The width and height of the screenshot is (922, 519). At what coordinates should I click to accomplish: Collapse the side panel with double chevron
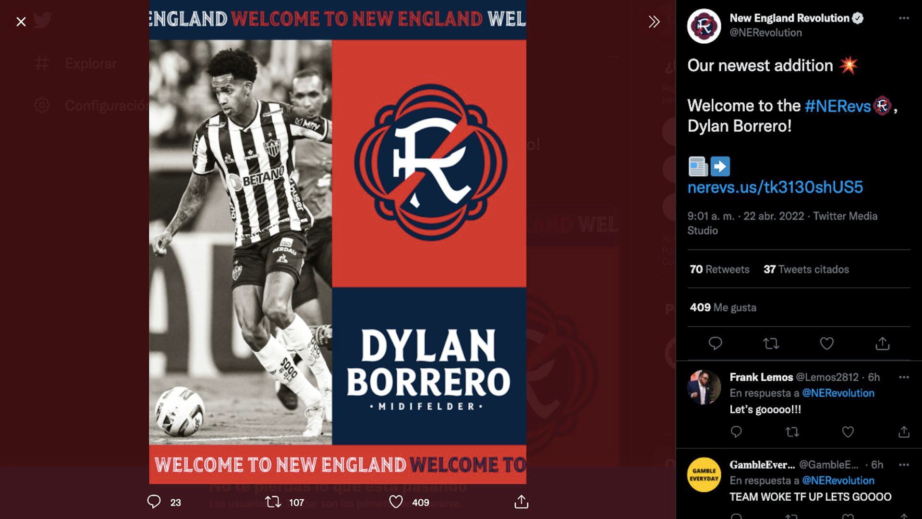pos(654,22)
